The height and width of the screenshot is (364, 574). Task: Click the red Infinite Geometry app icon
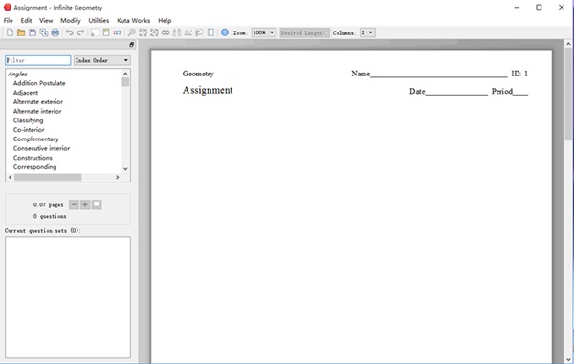(x=8, y=7)
